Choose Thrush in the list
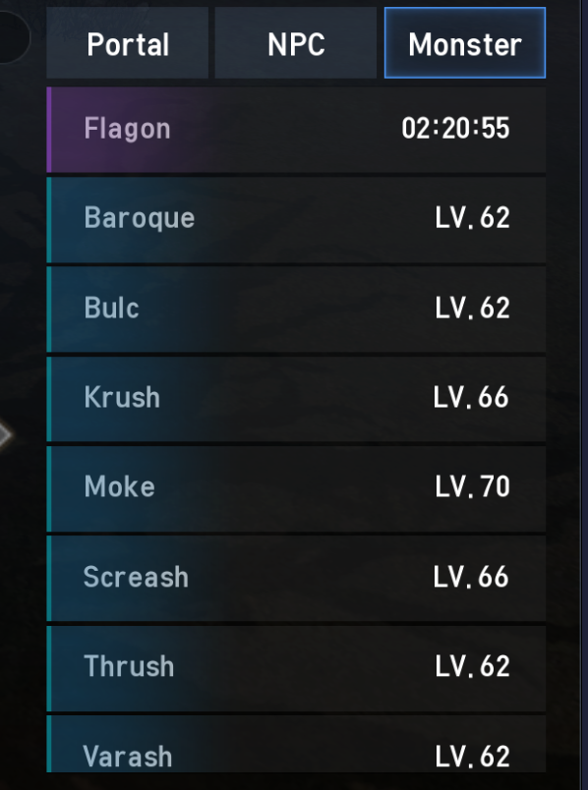This screenshot has height=790, width=588. tap(296, 668)
